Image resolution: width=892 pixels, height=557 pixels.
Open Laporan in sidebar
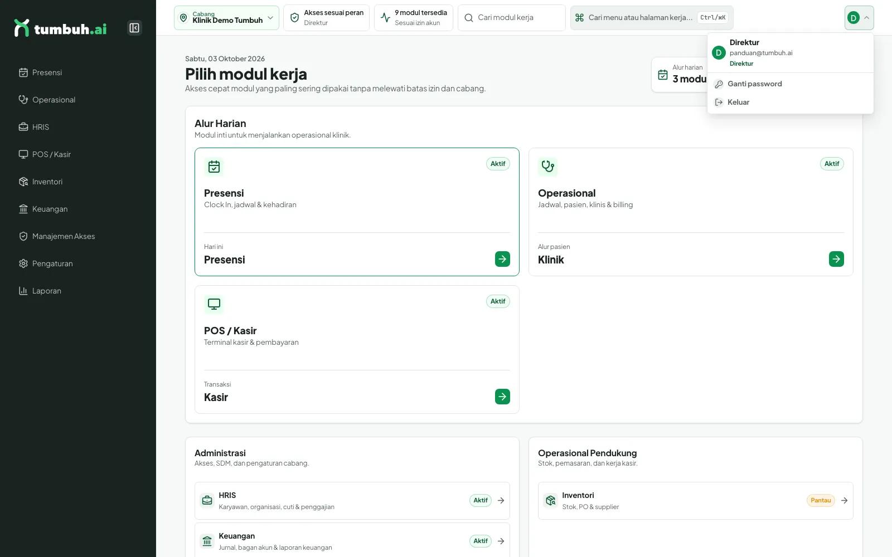click(78, 291)
